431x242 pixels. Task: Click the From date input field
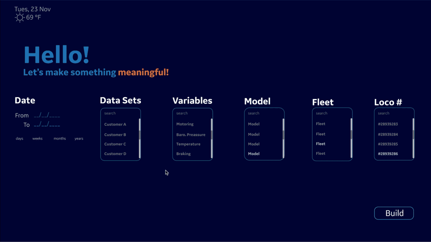(x=47, y=115)
